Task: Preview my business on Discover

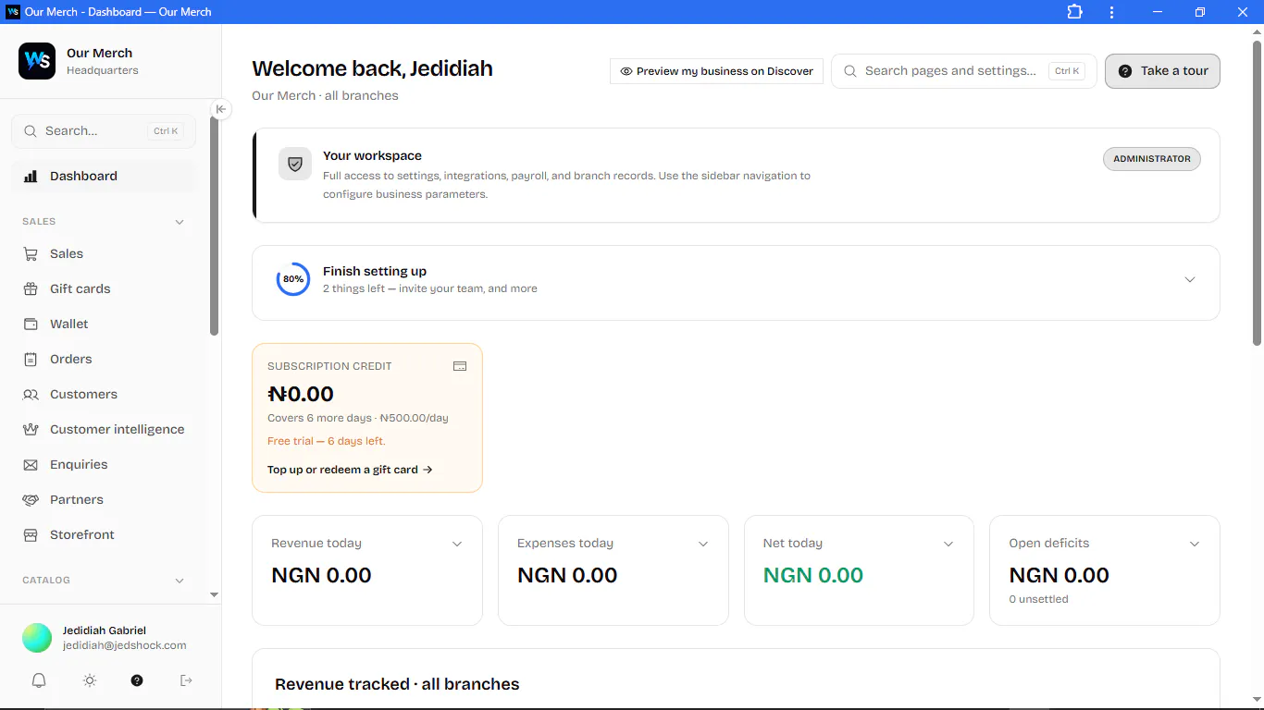Action: tap(716, 71)
